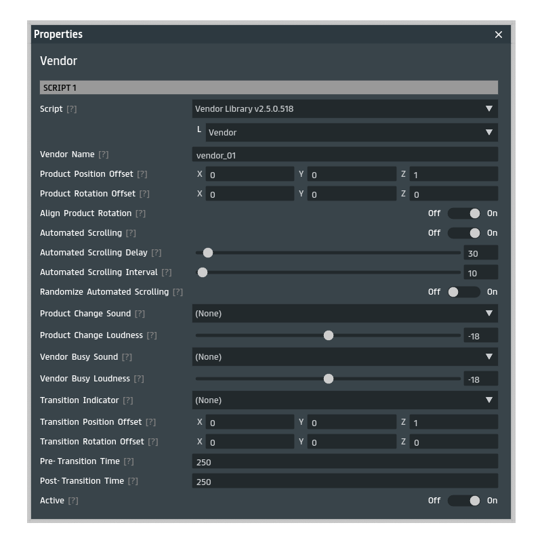Enable Randomize Automated Scrolling switch

(464, 292)
